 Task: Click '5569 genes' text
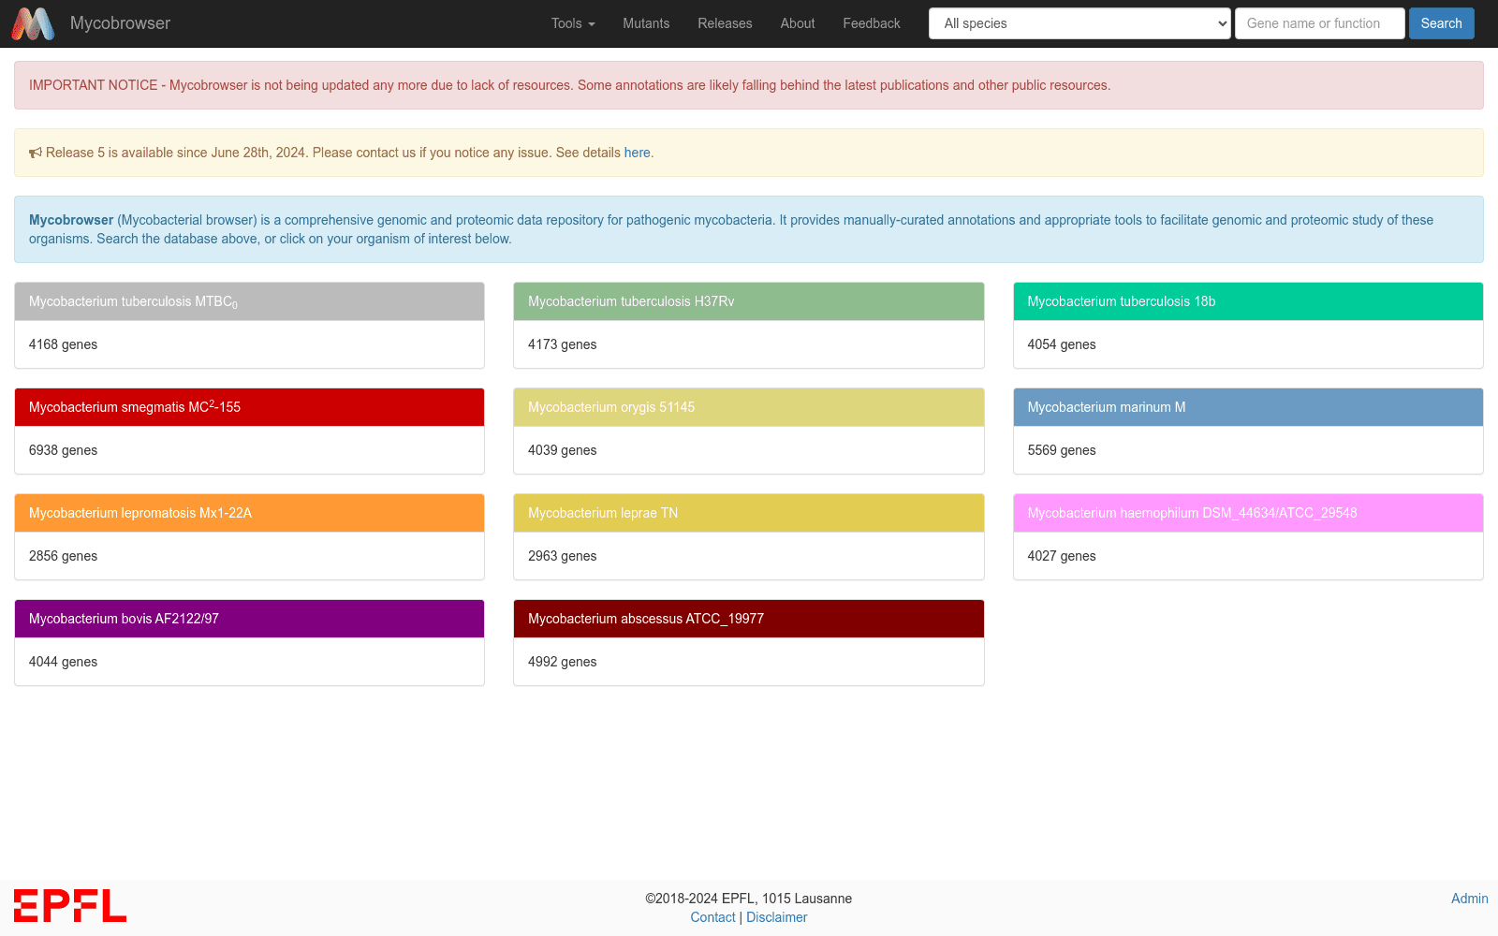pos(1062,450)
